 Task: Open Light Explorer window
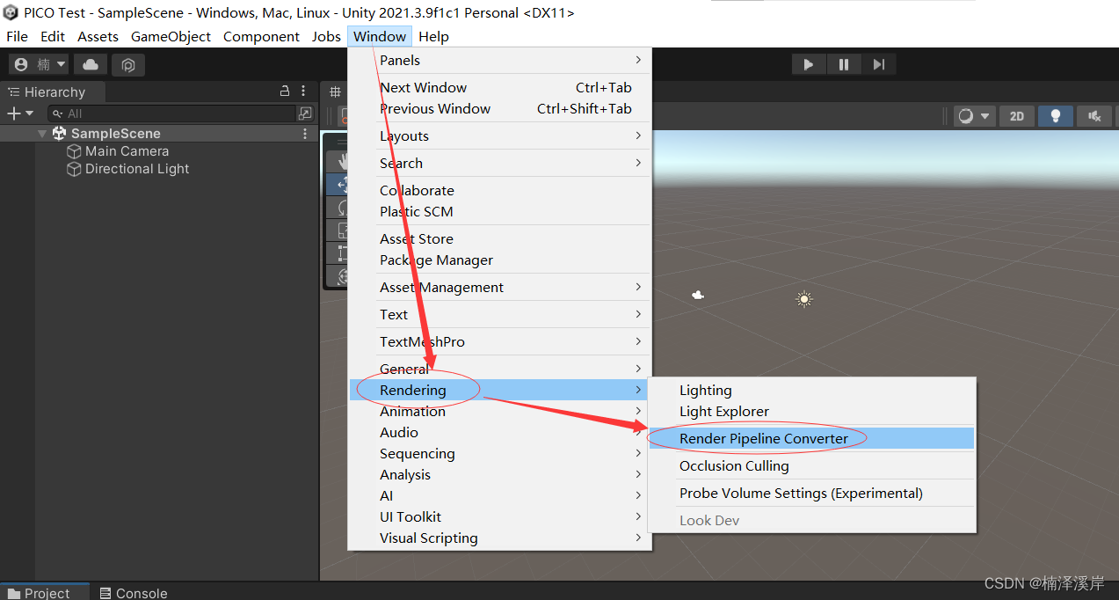tap(811, 411)
